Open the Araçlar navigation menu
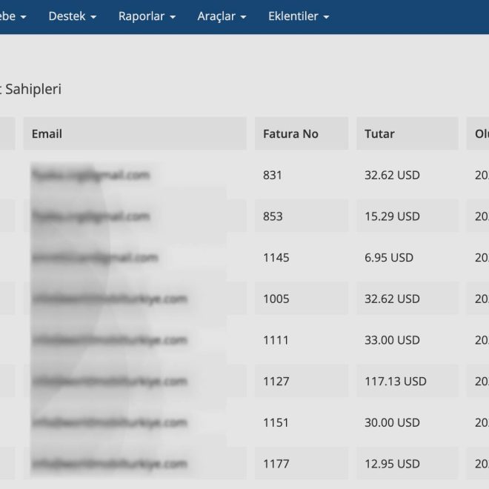The width and height of the screenshot is (489, 489). [222, 16]
